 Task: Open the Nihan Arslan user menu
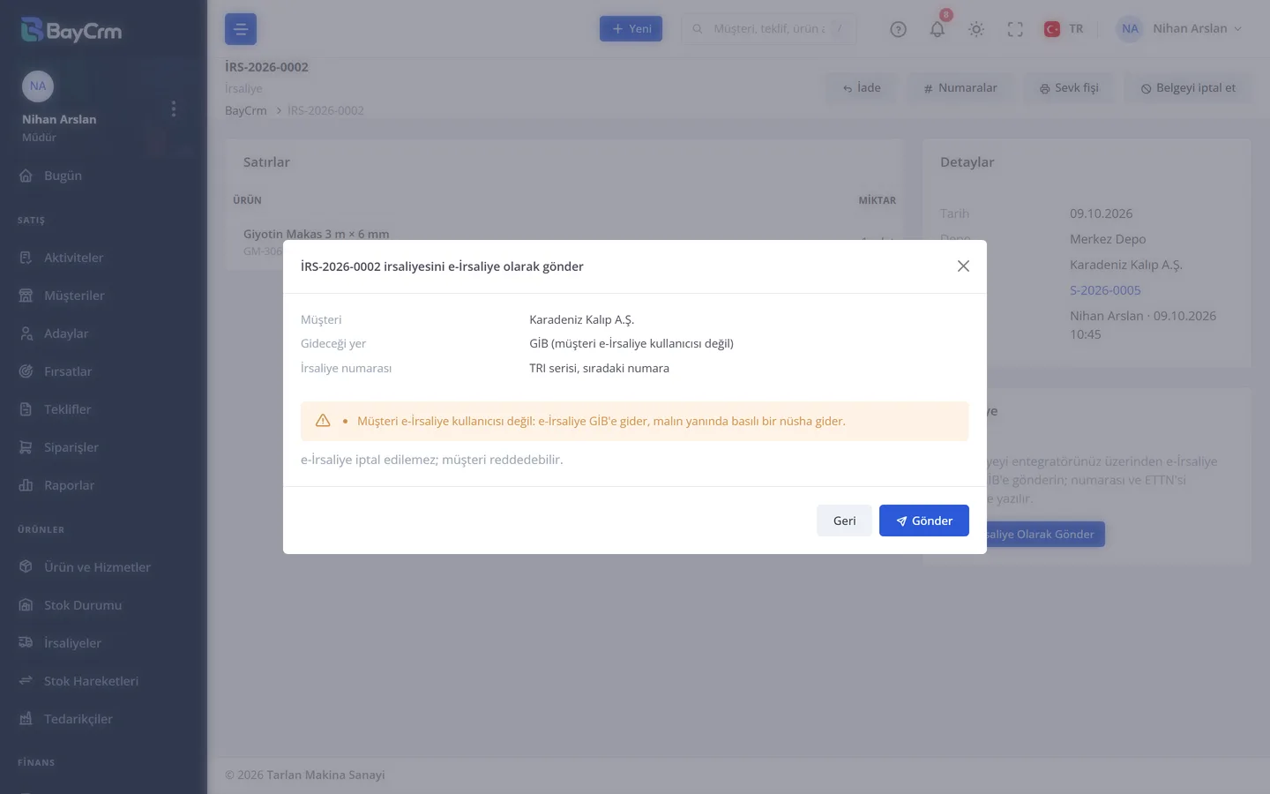coord(1180,29)
